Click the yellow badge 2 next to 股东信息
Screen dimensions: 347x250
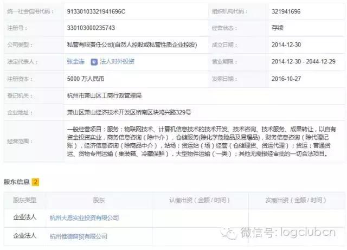[x=35, y=182]
